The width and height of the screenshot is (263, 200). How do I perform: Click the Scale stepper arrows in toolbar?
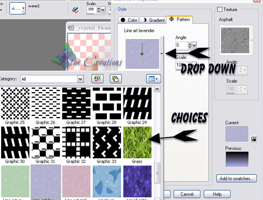tap(98, 10)
